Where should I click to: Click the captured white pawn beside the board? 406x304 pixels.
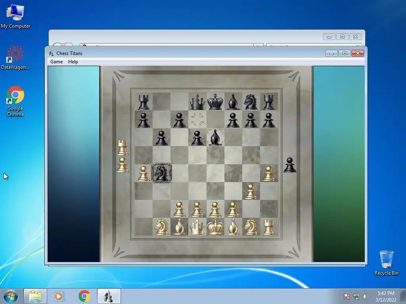click(x=123, y=165)
